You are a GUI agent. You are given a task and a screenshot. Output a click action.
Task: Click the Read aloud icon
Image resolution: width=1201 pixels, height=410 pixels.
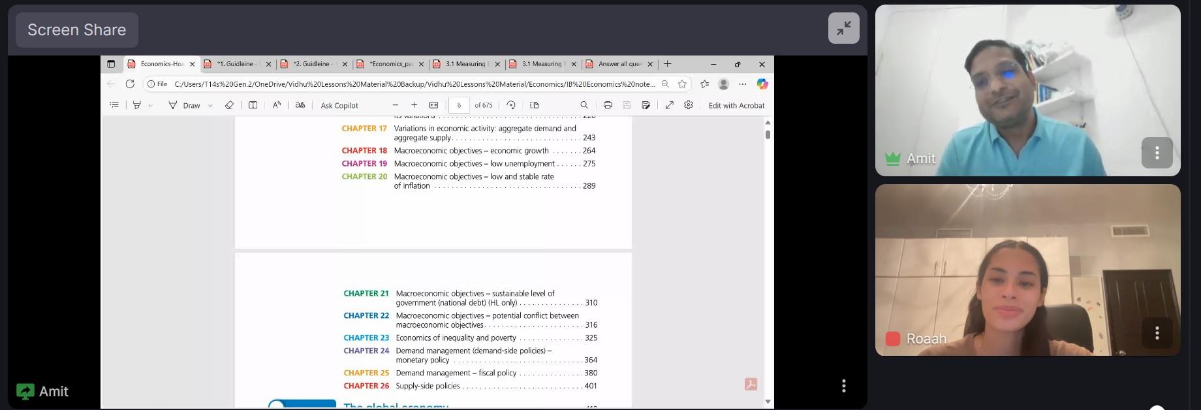coord(277,105)
